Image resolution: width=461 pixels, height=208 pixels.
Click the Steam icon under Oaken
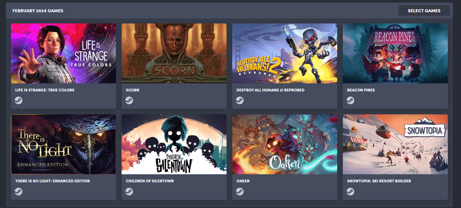[x=240, y=191]
